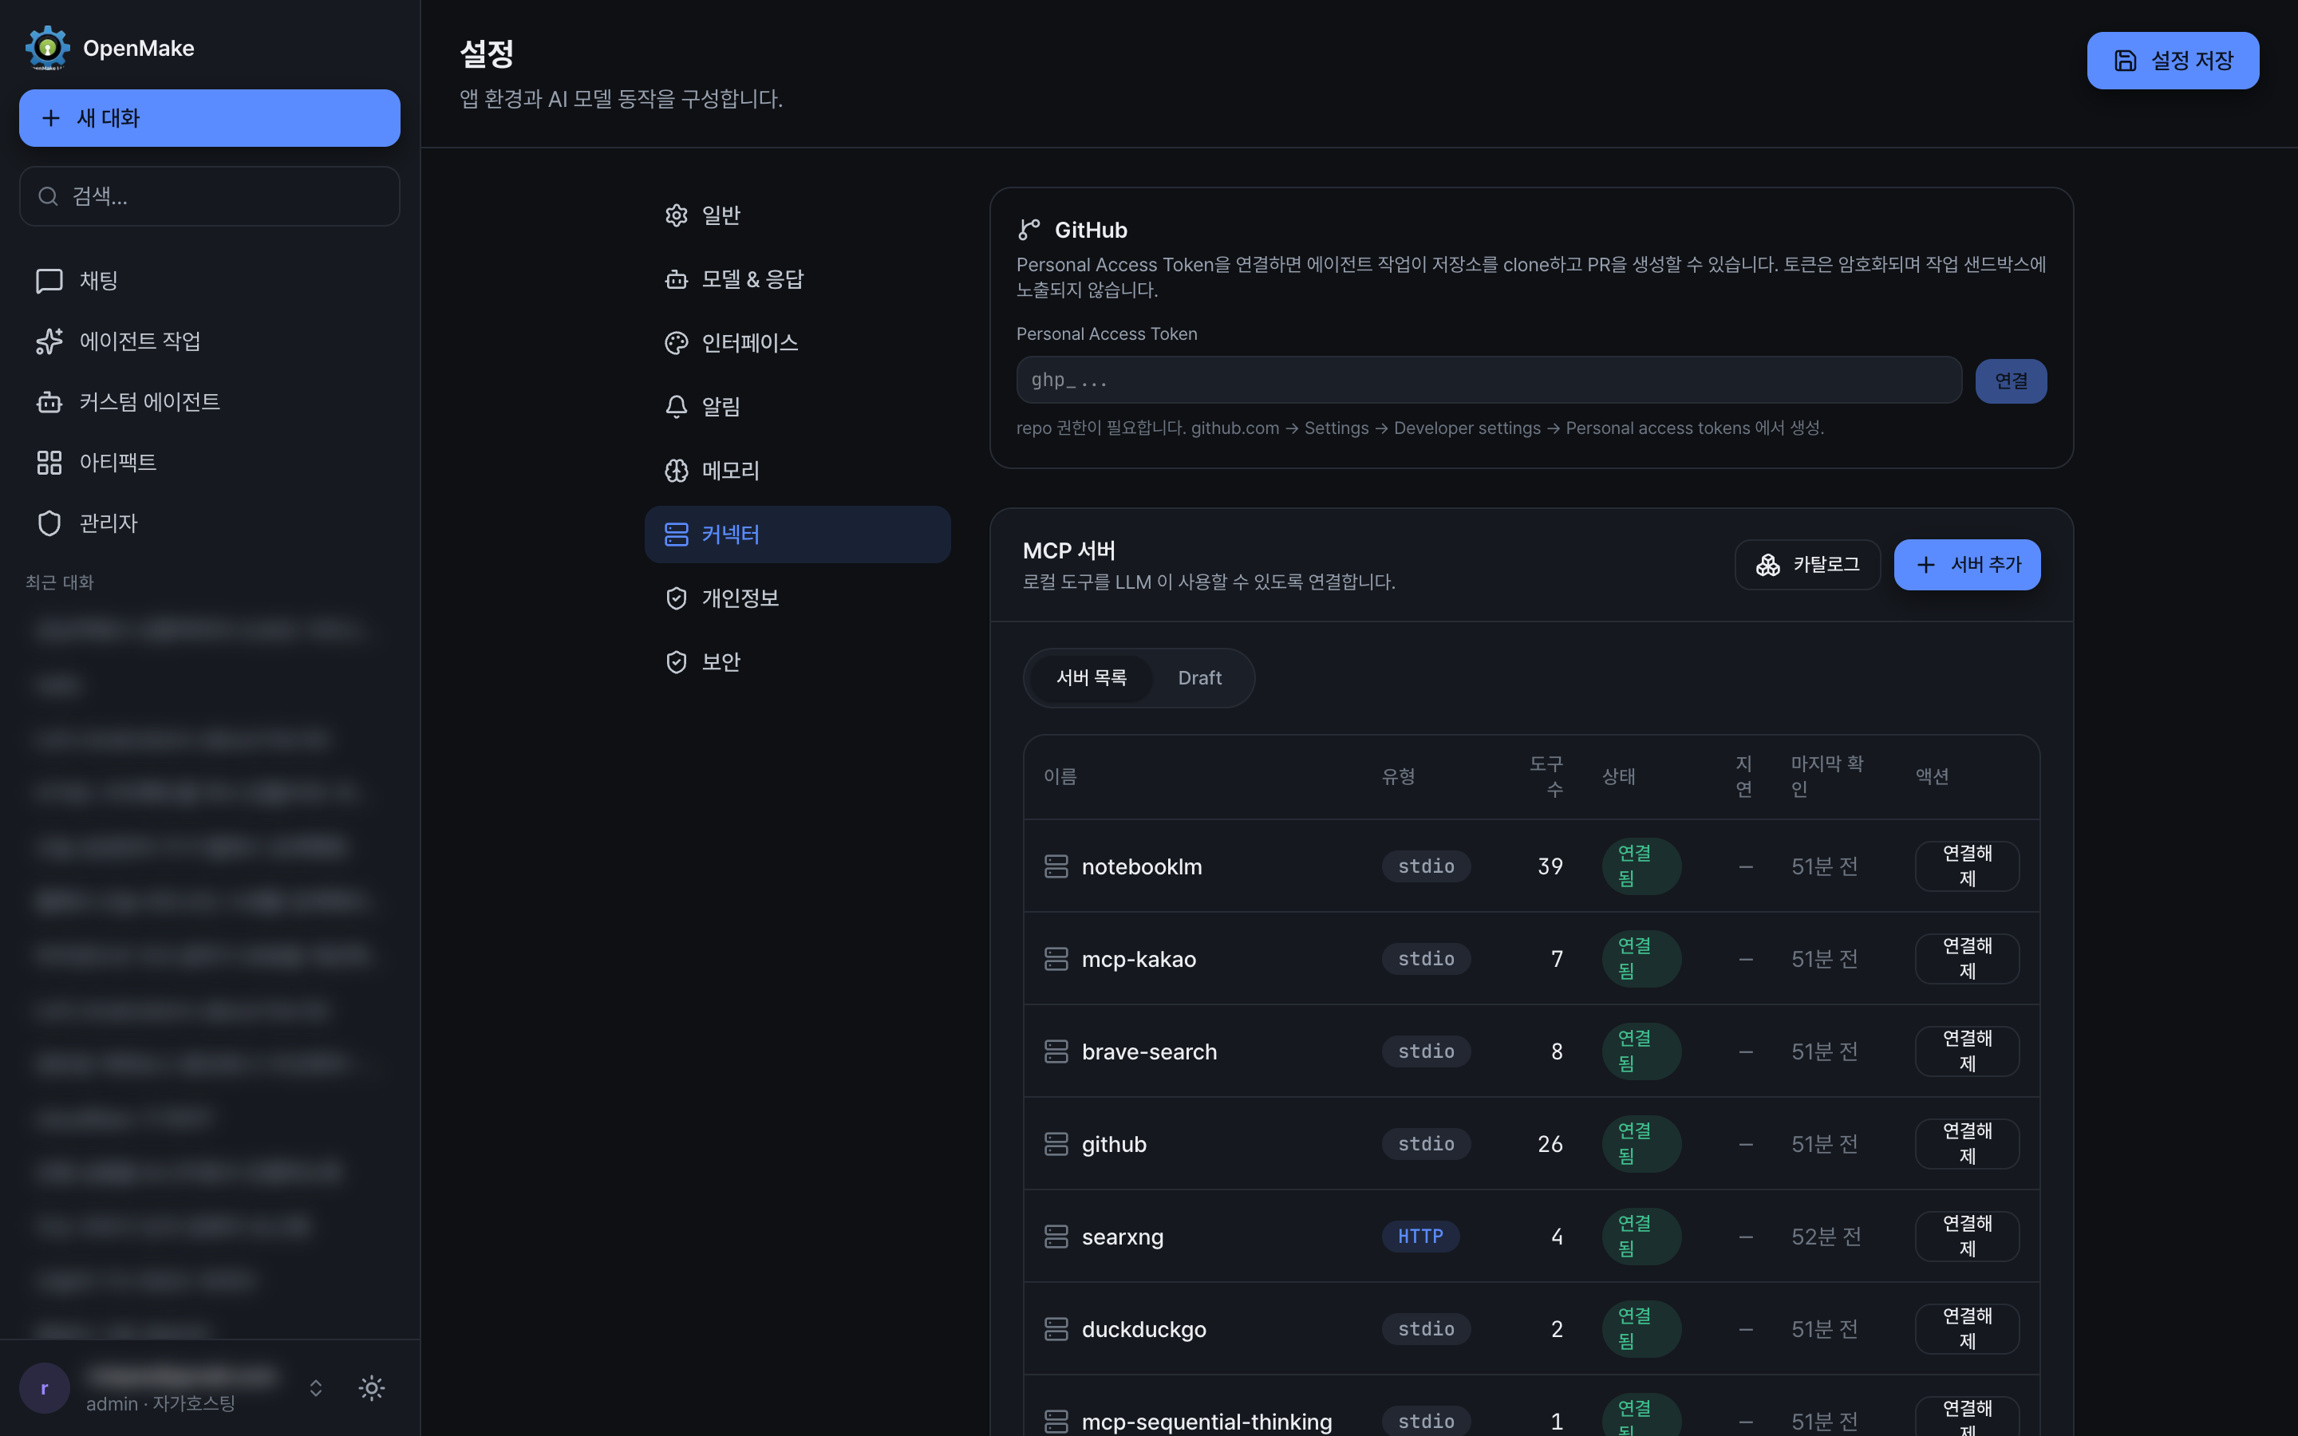Image resolution: width=2298 pixels, height=1436 pixels.
Task: Click the brain icon next to 메모리
Action: pyautogui.click(x=676, y=470)
